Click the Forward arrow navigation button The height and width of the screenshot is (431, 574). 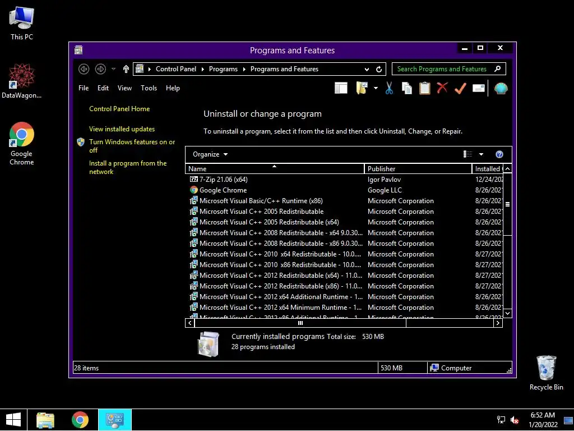(100, 69)
